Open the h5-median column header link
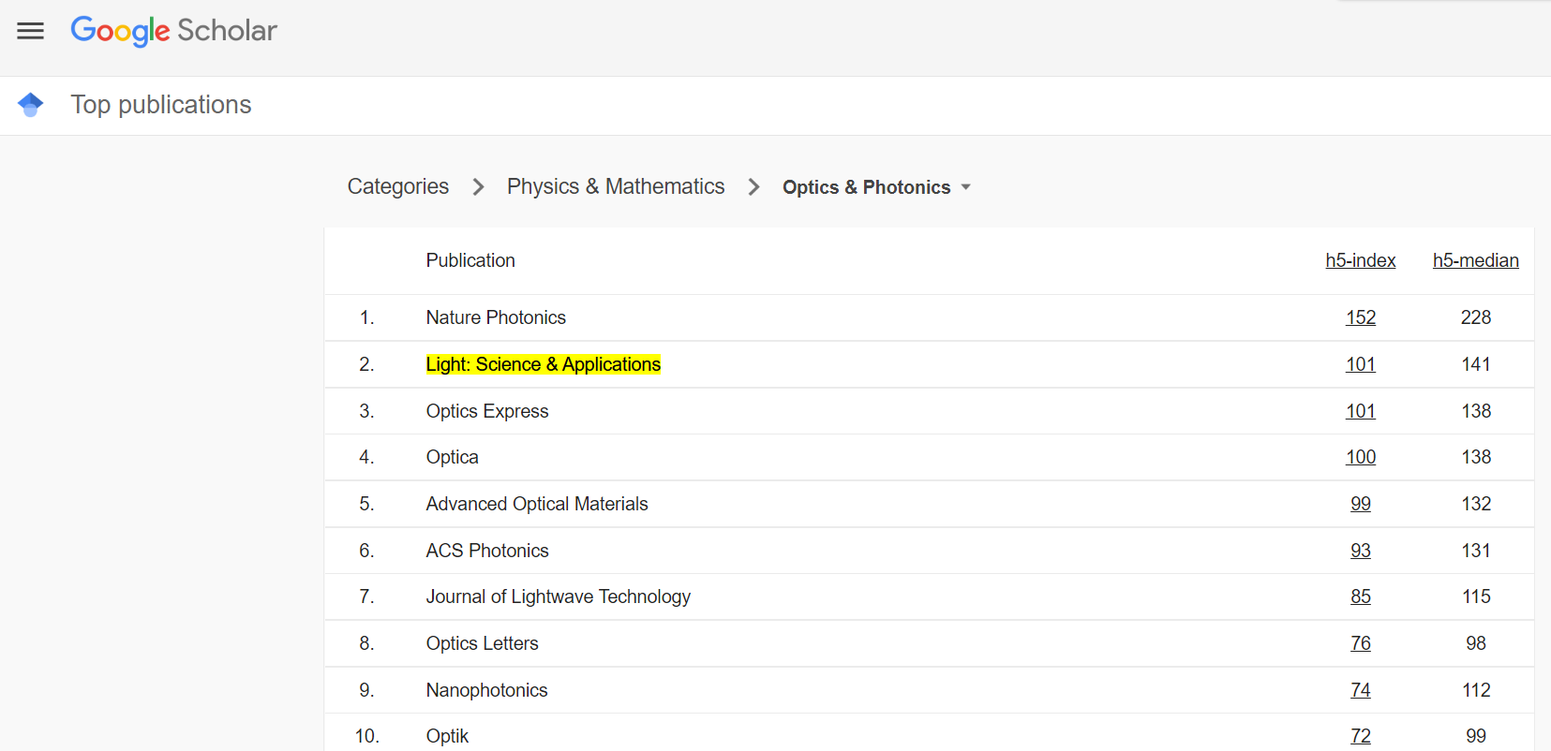Screen dimensions: 1551x751 (x=1475, y=260)
